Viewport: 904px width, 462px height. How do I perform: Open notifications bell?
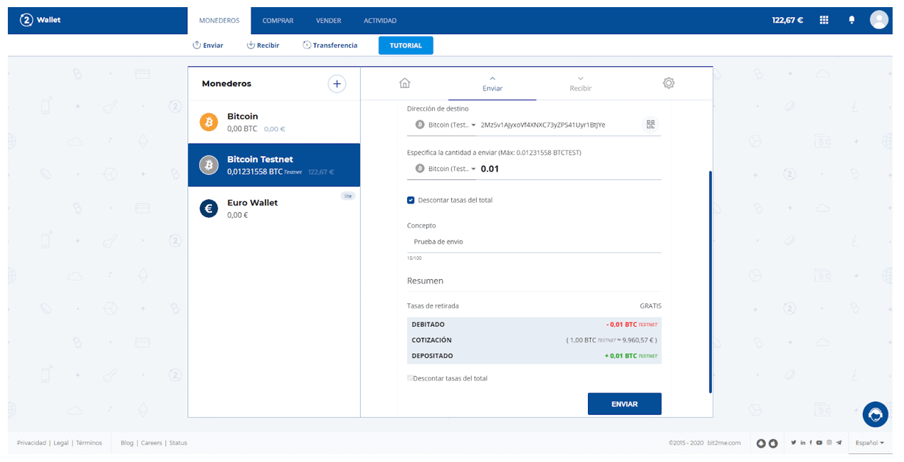(x=851, y=20)
